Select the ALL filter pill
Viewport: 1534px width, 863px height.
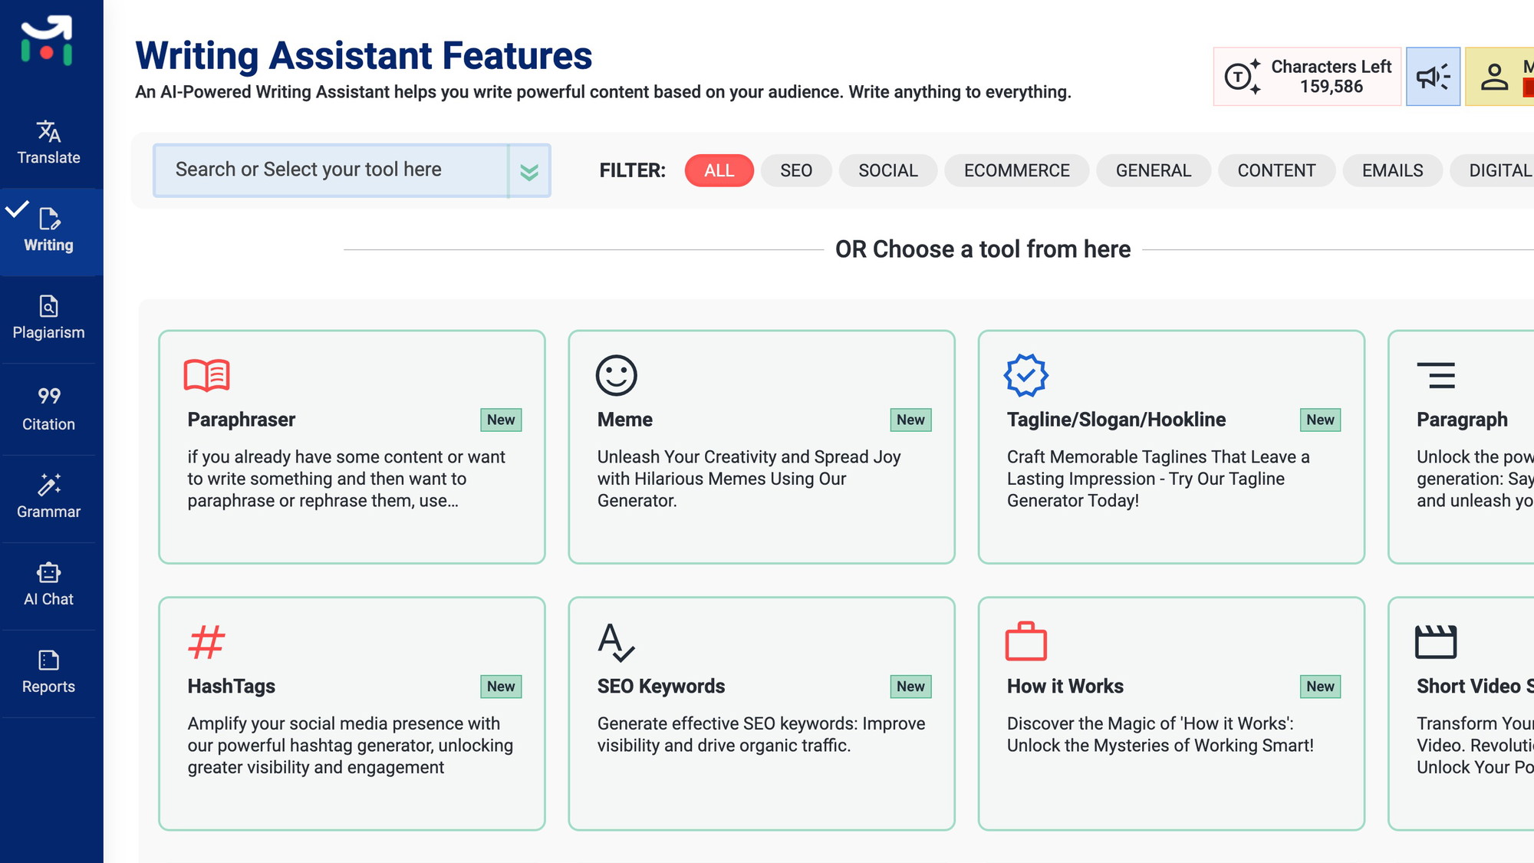coord(719,170)
